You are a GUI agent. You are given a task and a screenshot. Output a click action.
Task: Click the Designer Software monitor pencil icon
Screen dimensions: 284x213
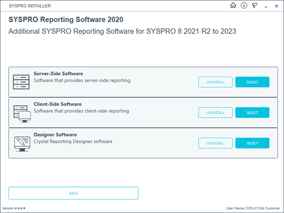22,144
